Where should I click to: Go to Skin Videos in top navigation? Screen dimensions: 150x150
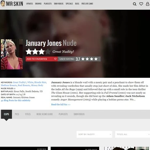[59, 4]
